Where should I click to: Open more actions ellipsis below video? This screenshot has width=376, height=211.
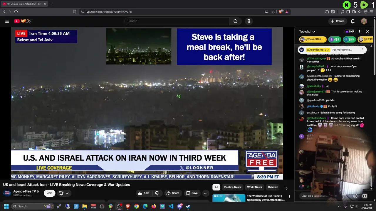206,193
